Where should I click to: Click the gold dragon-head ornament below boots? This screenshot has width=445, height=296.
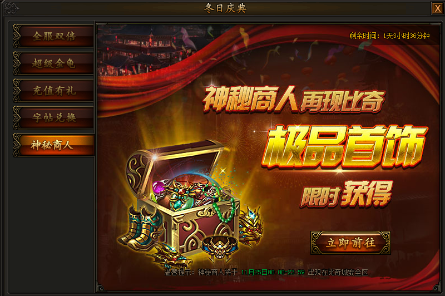coord(170,255)
